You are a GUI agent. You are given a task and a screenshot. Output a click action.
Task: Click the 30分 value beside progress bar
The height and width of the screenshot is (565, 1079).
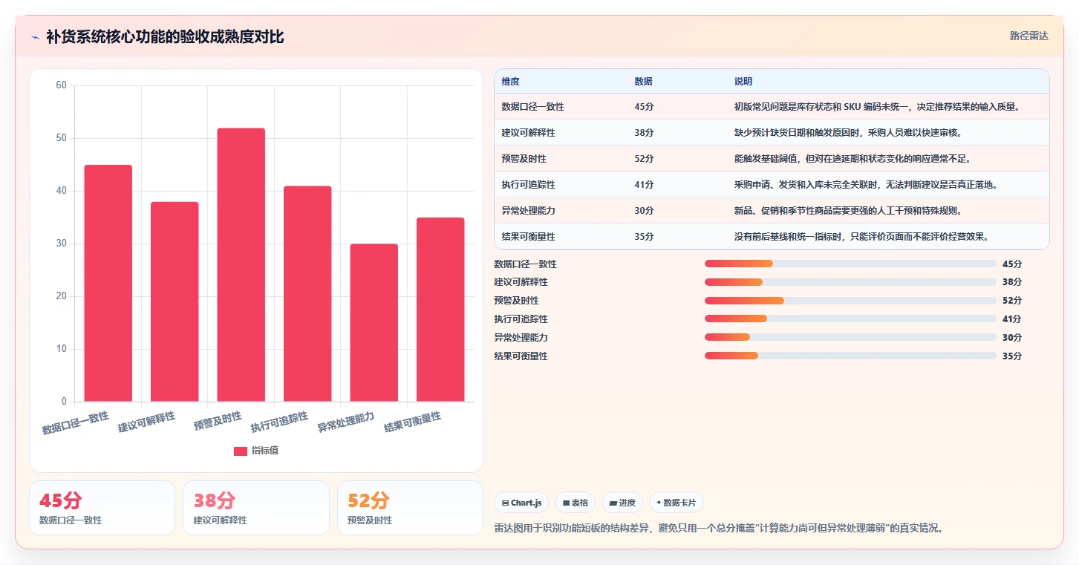1012,338
